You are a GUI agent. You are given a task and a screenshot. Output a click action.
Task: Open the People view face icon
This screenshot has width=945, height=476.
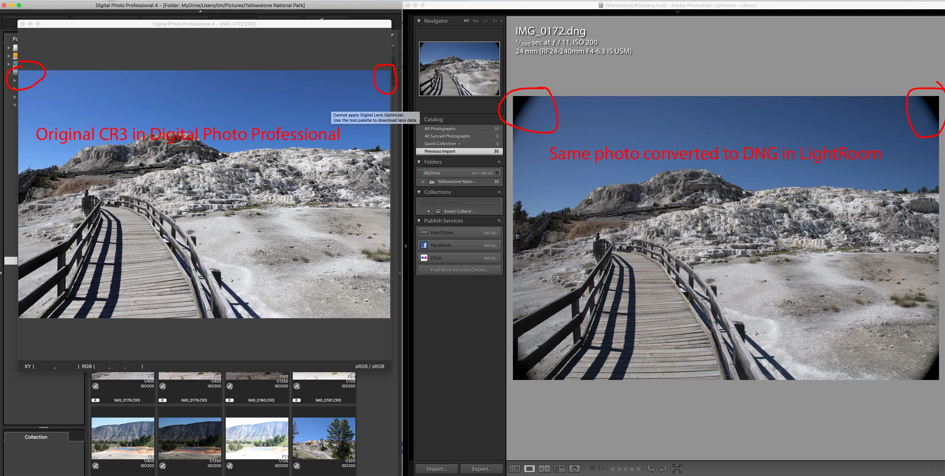pos(575,469)
